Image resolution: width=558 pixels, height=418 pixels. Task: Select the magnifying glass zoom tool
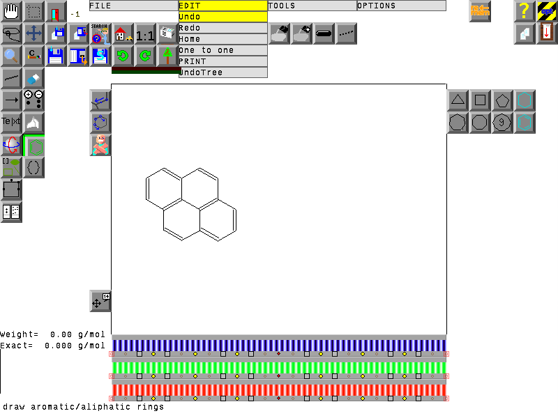coord(12,56)
